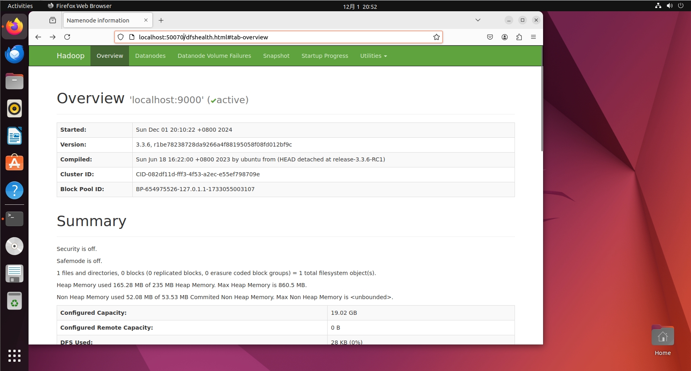Click the tracking protection shield icon
This screenshot has width=691, height=371.
pyautogui.click(x=121, y=37)
